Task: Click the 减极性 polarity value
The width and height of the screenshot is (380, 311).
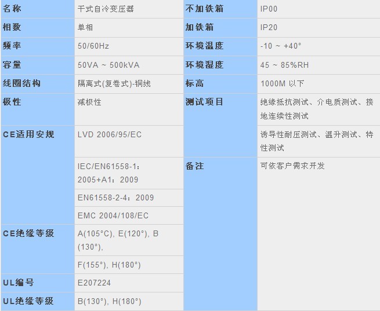Action: coord(89,102)
